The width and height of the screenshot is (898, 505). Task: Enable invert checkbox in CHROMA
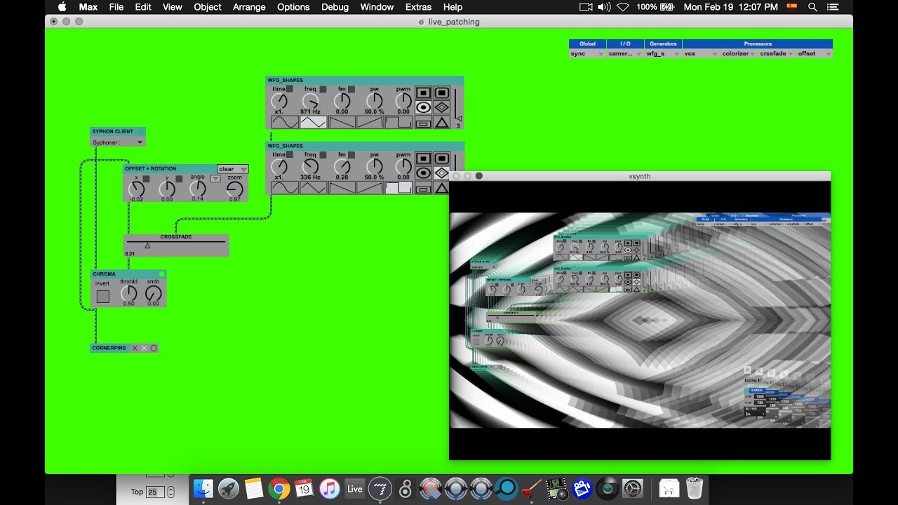coord(103,297)
